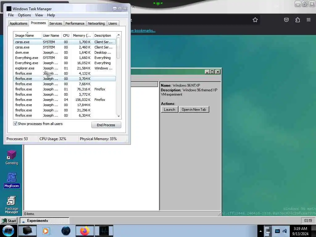The width and height of the screenshot is (316, 237).
Task: Click the Experiments taskbar button
Action: (45, 221)
